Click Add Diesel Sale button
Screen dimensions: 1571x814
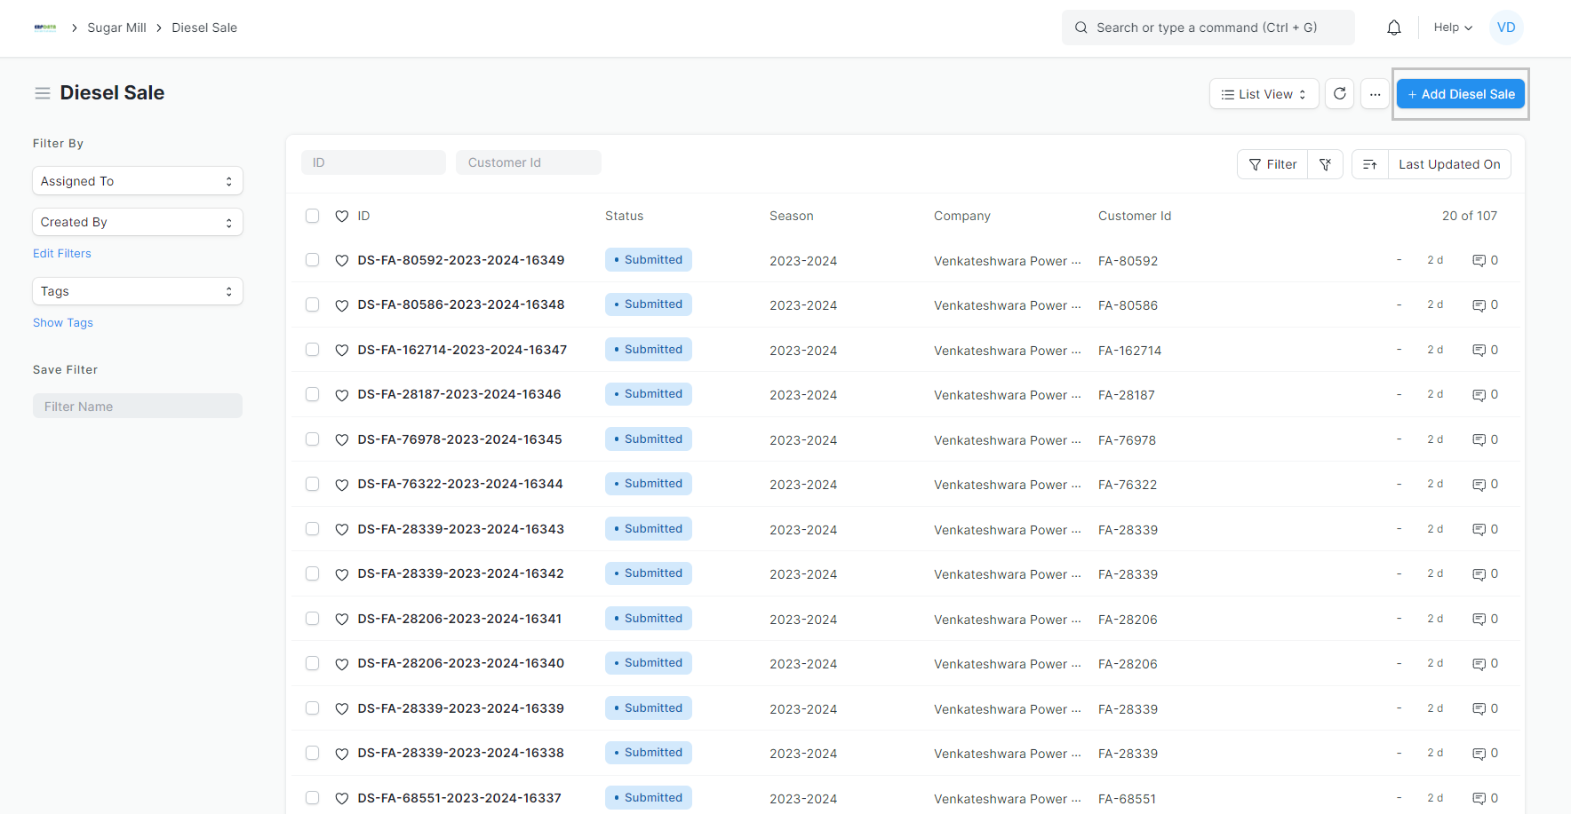1461,94
